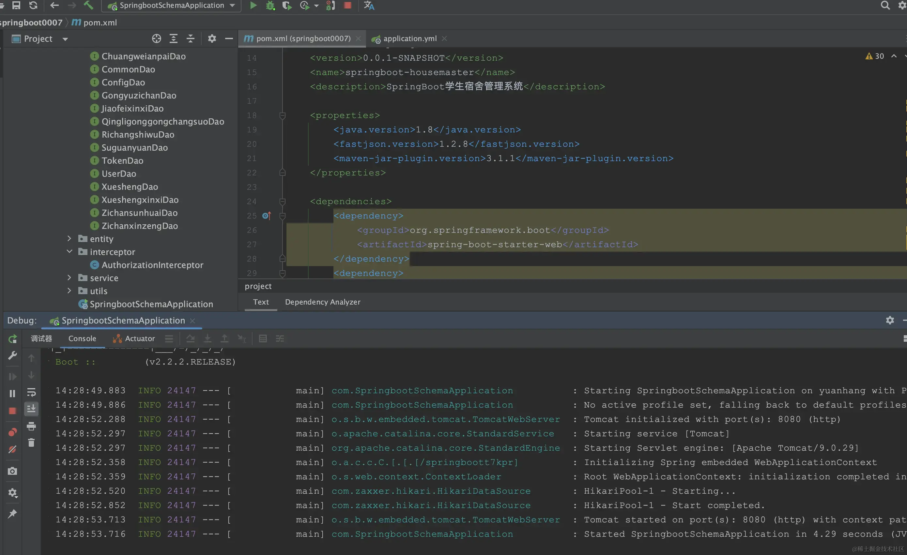Pause the program in debug sidebar
The image size is (907, 555).
[x=12, y=394]
